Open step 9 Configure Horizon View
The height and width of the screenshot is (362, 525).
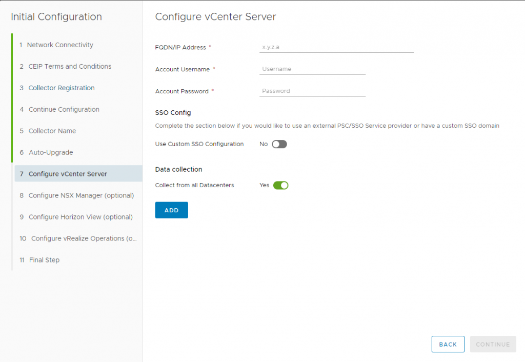(x=78, y=217)
